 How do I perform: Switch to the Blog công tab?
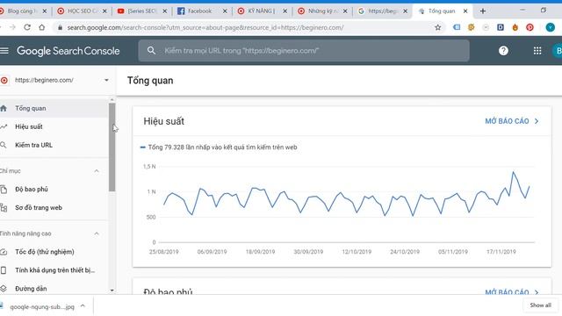tap(21, 11)
